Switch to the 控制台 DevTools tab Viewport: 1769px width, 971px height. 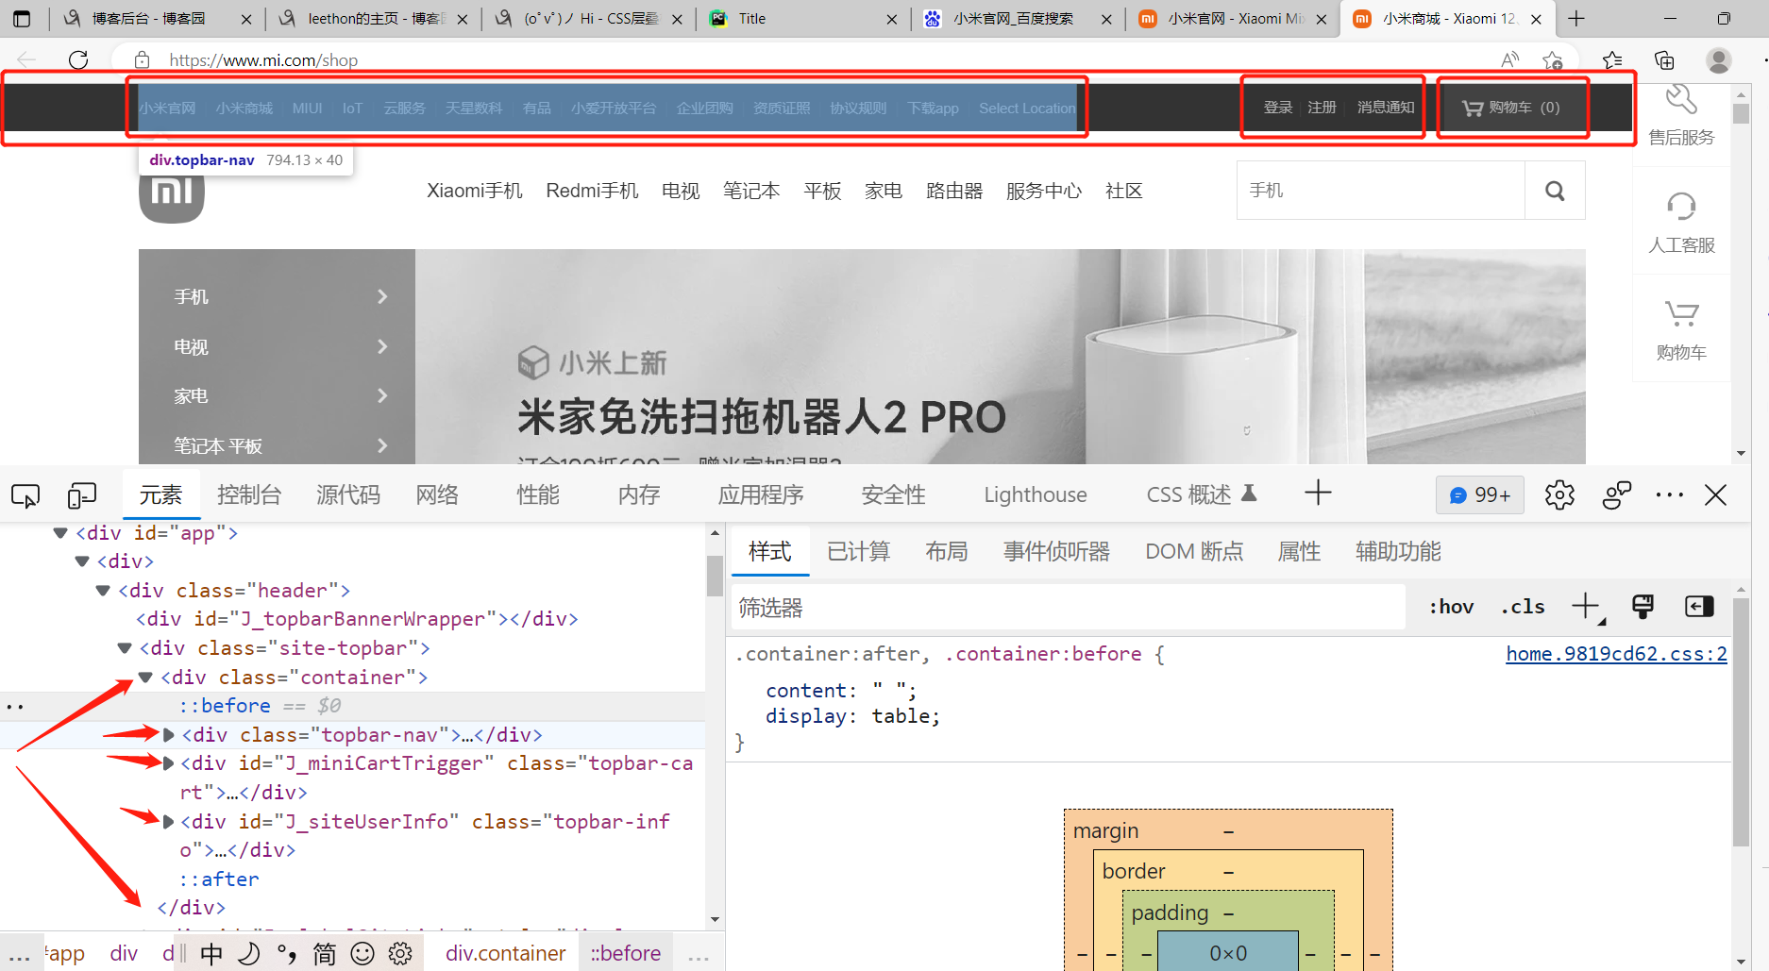249,494
